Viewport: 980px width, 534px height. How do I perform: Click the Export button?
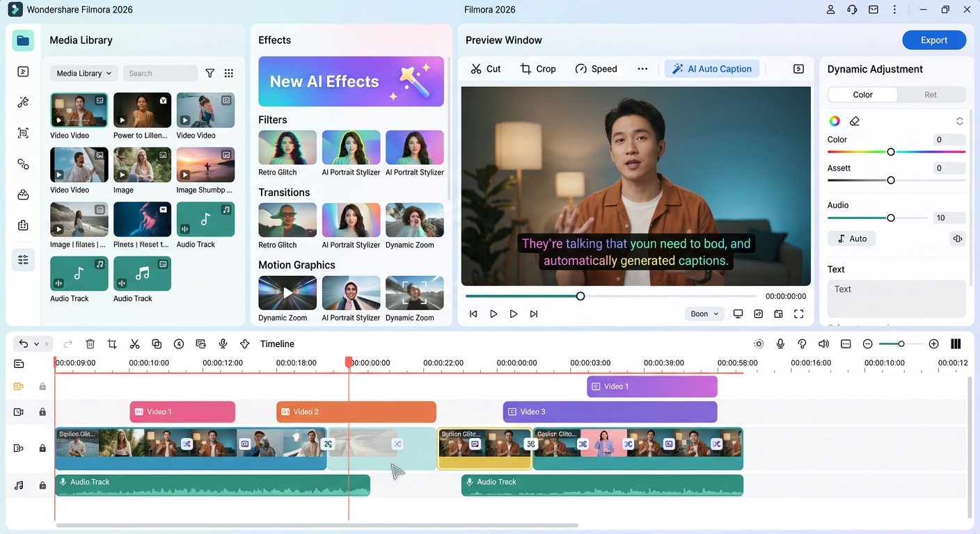coord(933,40)
